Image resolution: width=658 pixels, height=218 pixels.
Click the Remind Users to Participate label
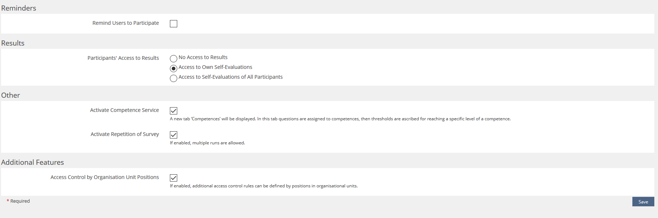(125, 23)
